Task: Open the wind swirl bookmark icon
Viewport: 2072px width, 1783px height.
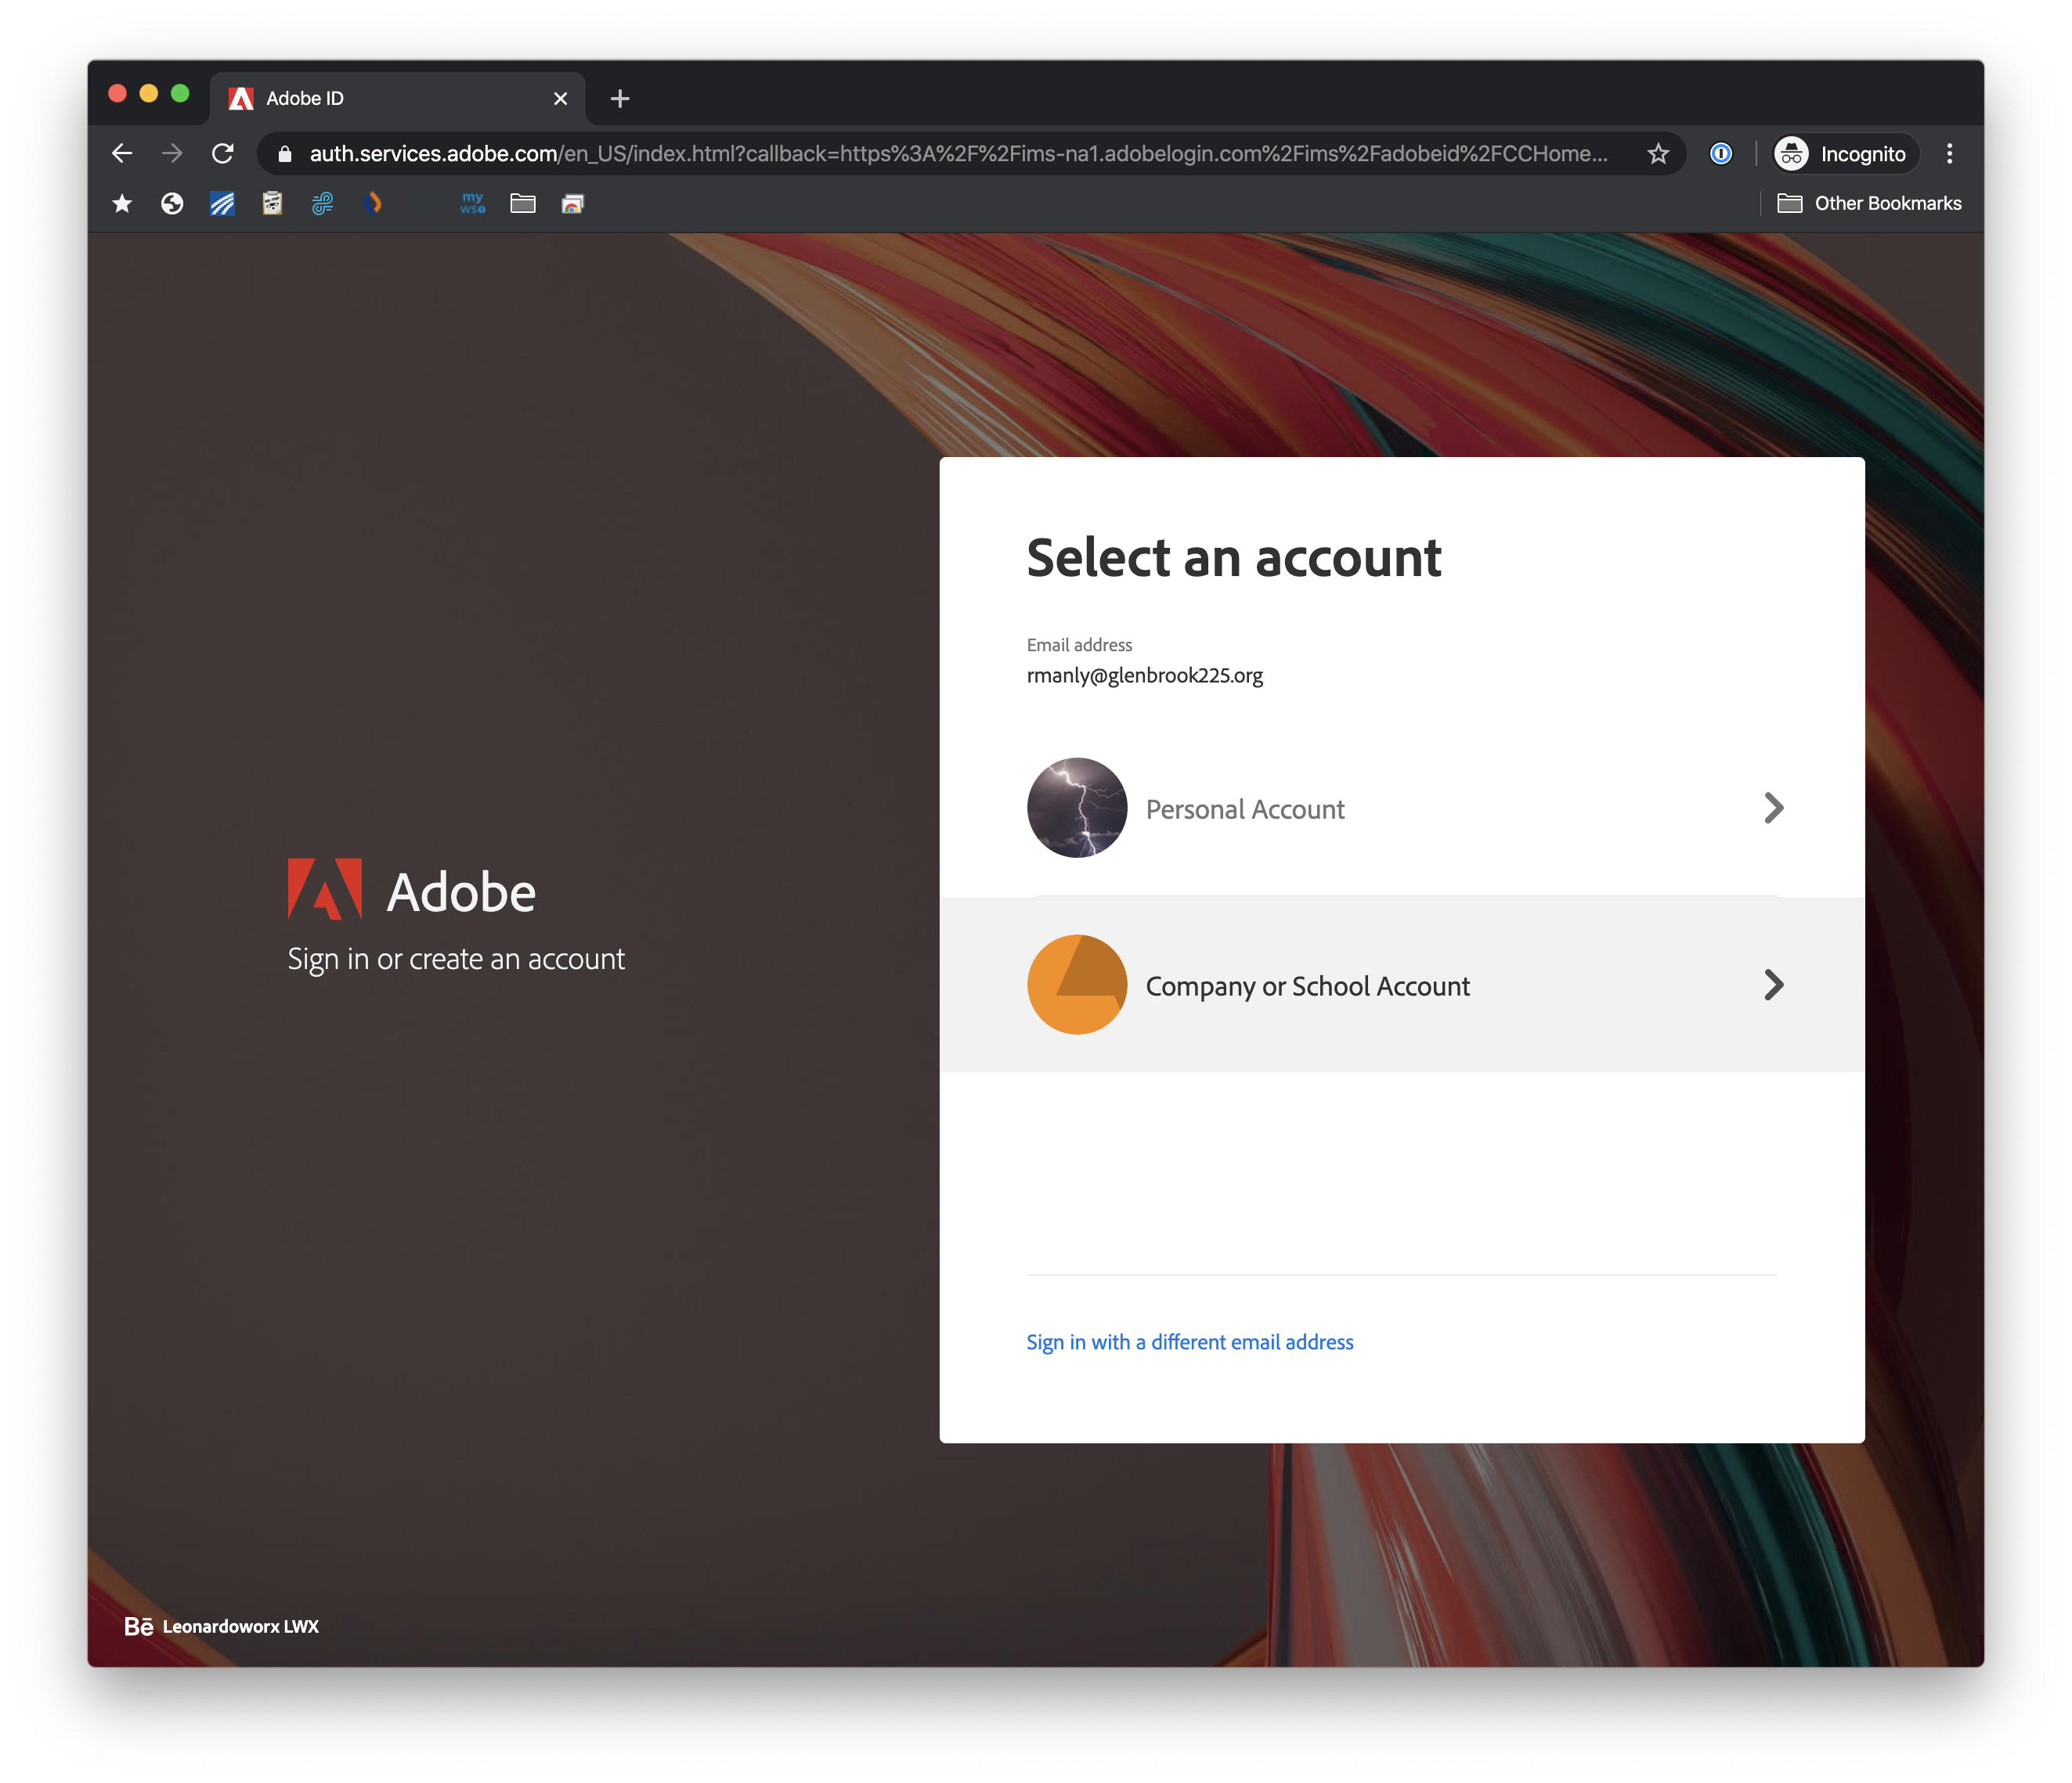Action: (x=322, y=204)
